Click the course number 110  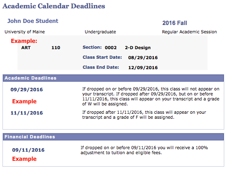[x=56, y=47]
